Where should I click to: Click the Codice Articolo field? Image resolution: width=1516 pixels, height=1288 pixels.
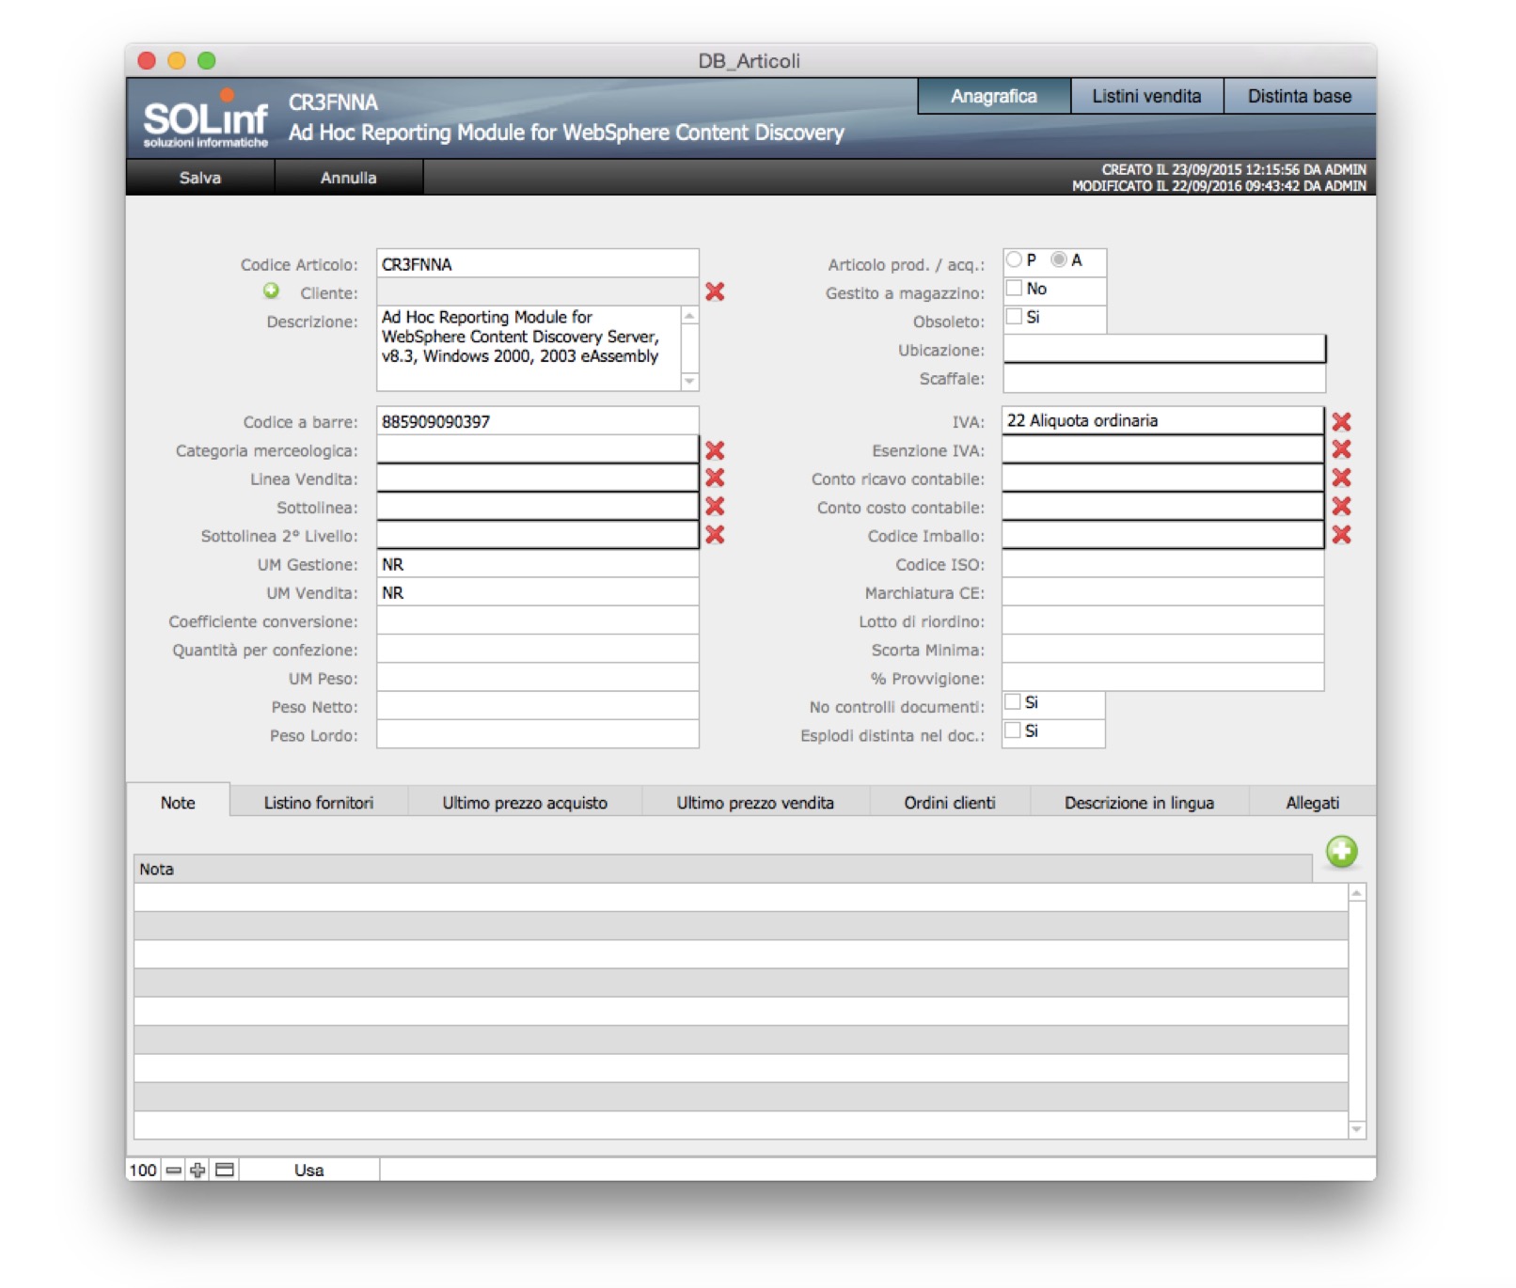pyautogui.click(x=538, y=263)
